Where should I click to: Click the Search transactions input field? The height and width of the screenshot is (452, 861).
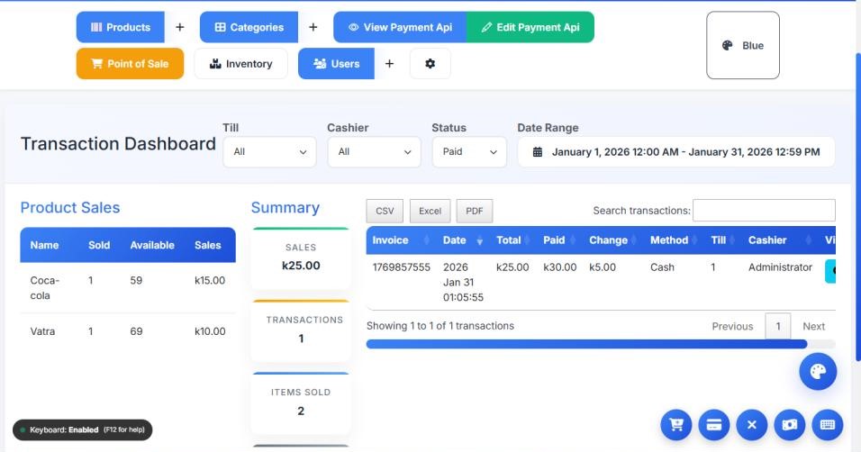[764, 211]
